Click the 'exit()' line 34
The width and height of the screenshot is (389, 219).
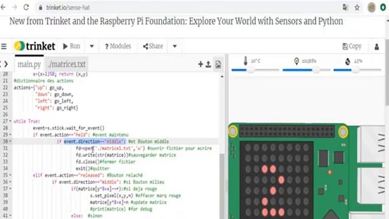[92, 169]
